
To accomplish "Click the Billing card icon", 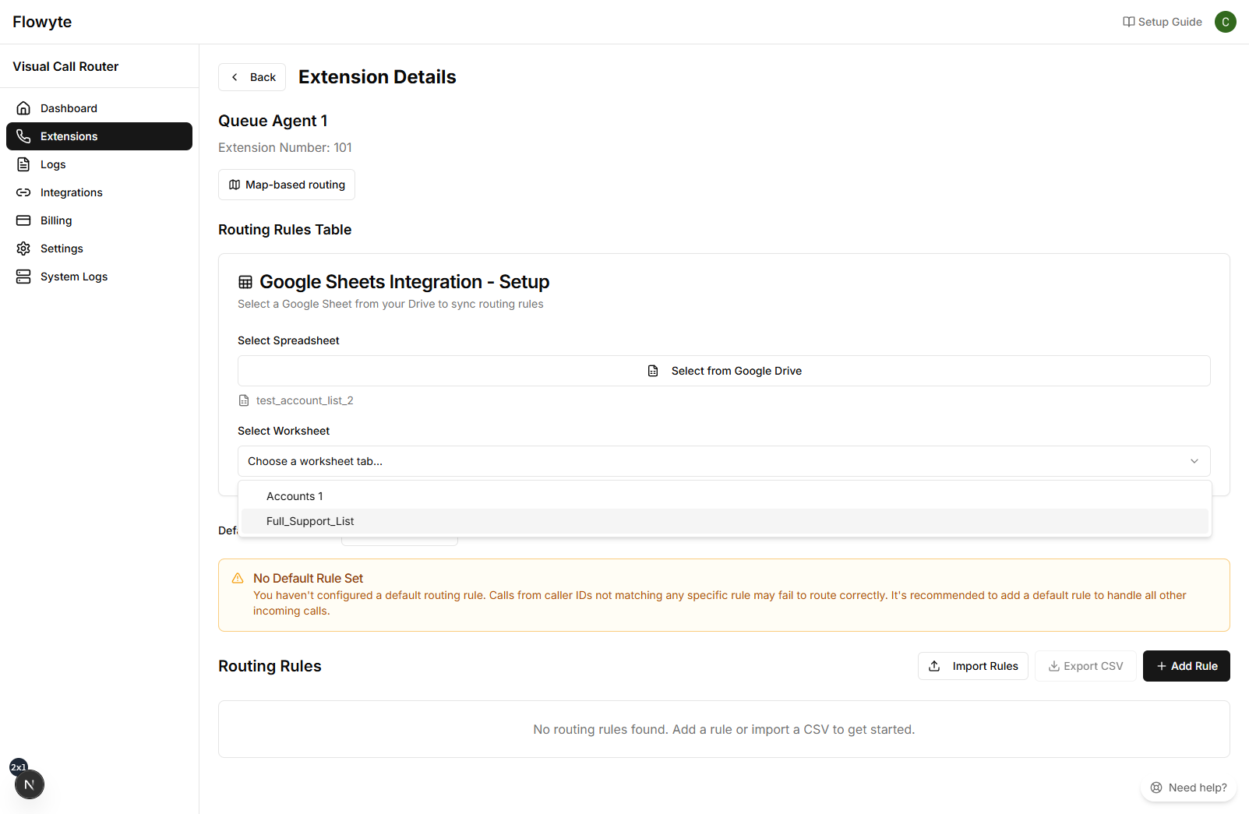I will (23, 220).
